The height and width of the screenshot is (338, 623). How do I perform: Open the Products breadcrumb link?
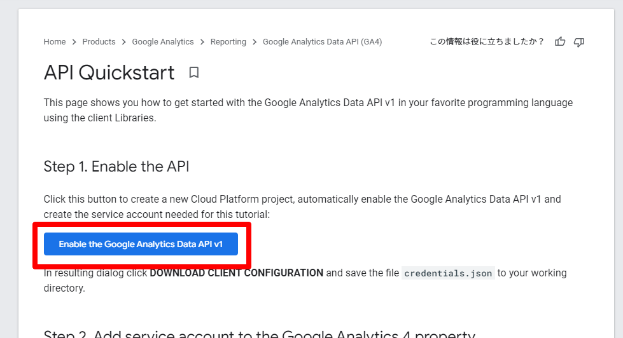99,42
